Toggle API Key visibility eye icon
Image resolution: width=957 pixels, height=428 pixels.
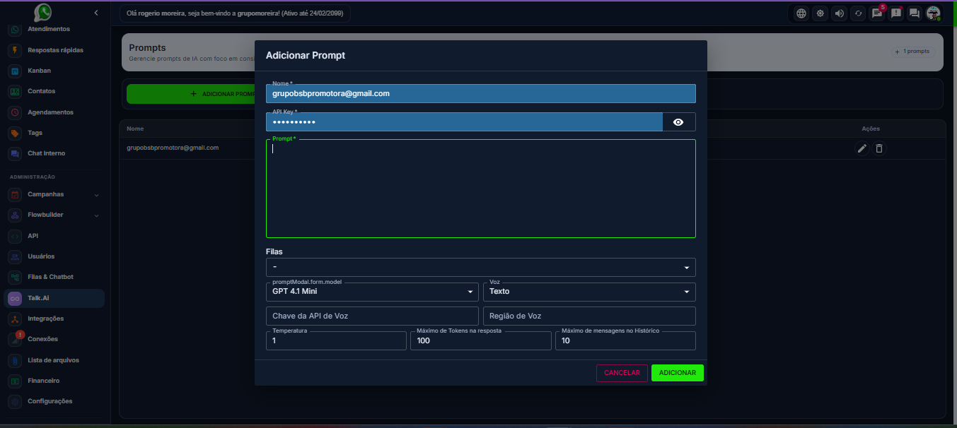[678, 122]
